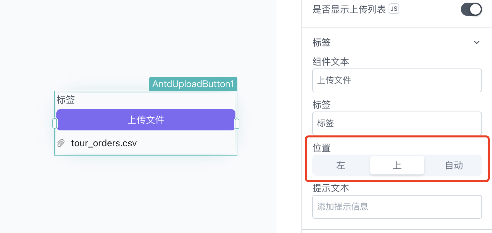Click the 提示文本 input with 添加提示信息 placeholder
Viewport: 492px width, 233px height.
[x=397, y=207]
